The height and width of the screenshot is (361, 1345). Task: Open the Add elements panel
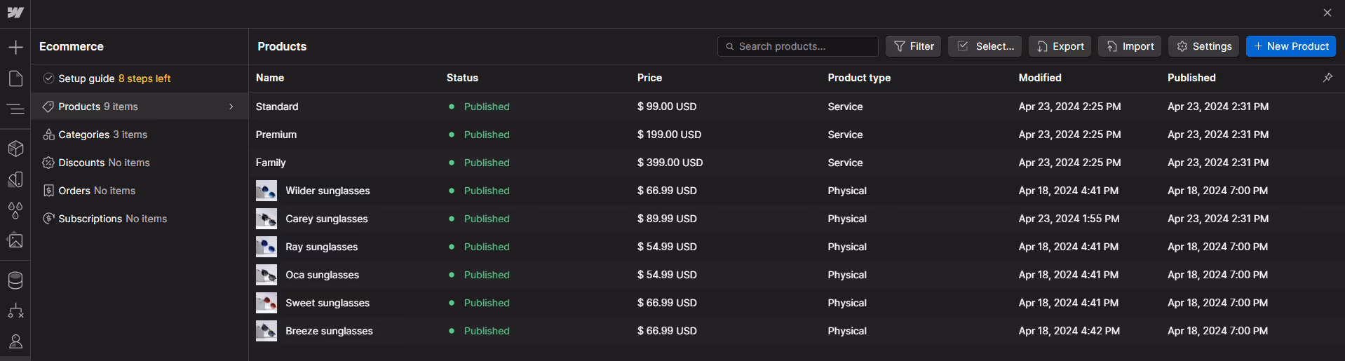pos(15,47)
